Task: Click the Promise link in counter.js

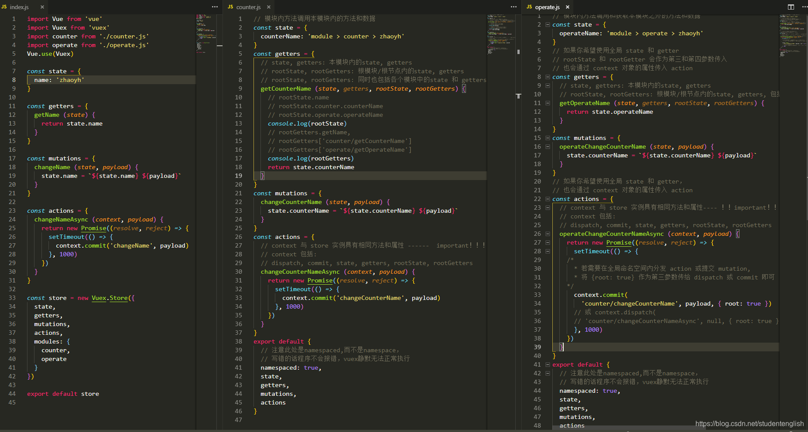Action: [320, 280]
